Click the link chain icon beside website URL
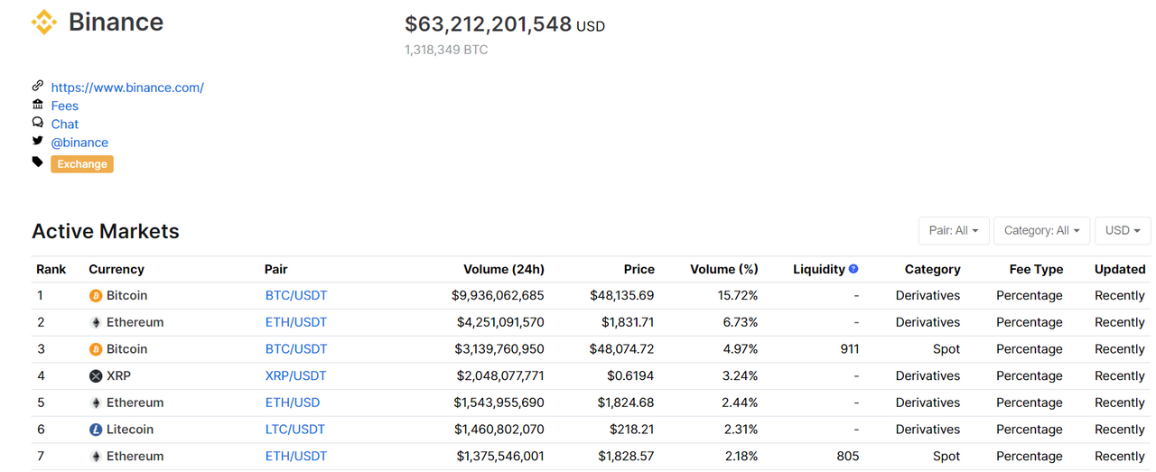 (x=37, y=86)
